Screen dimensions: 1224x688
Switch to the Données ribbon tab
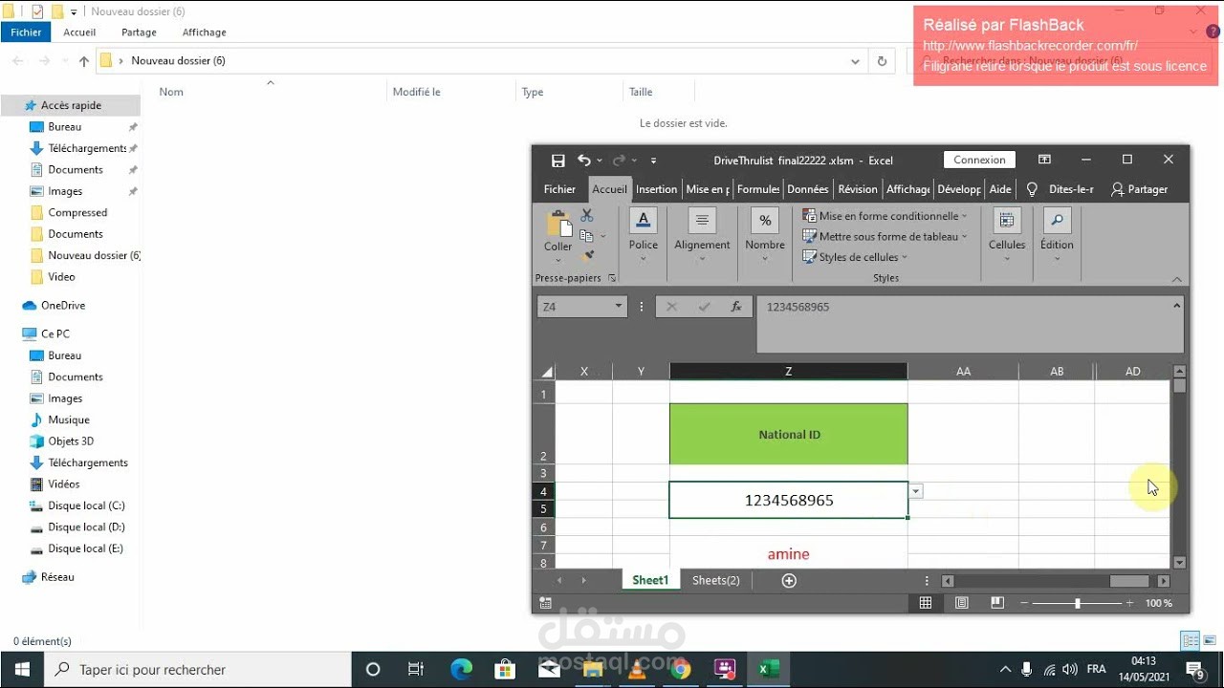808,189
